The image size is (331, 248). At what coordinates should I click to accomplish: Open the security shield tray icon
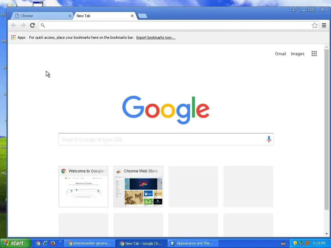[295, 243]
